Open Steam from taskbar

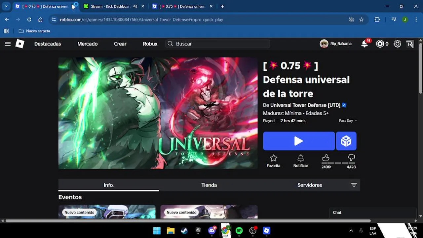point(184,231)
